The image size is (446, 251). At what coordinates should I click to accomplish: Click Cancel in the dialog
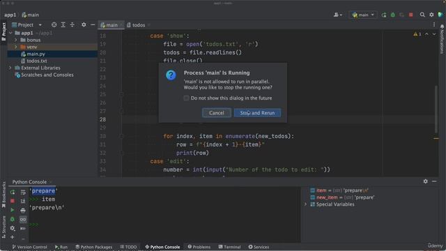coord(217,113)
